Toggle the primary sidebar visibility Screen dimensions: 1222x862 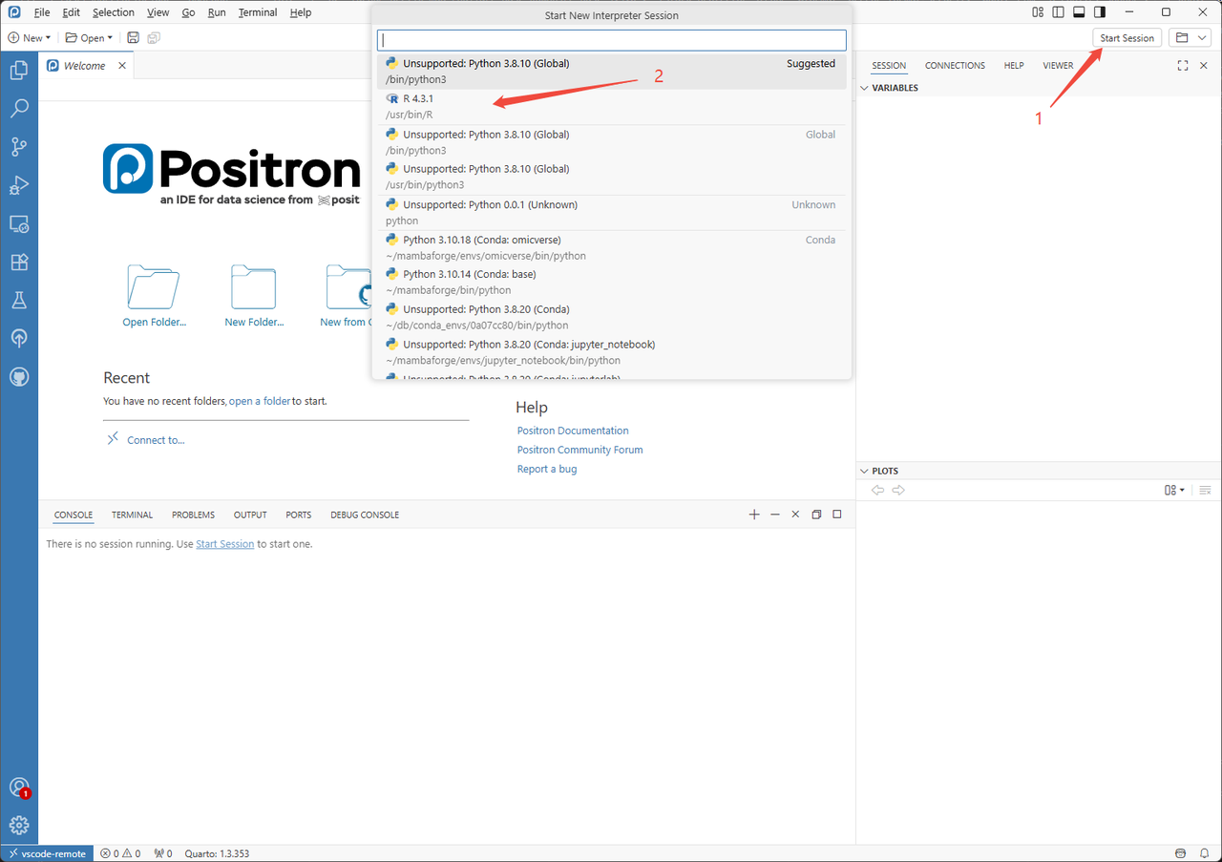[1060, 11]
